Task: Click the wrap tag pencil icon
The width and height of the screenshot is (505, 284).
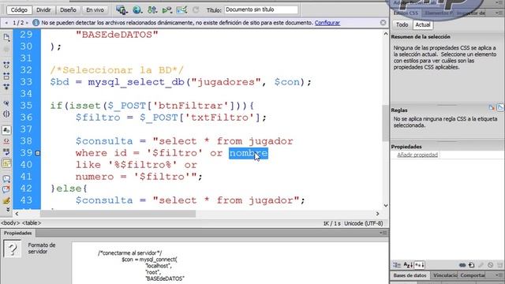Action: click(6, 200)
